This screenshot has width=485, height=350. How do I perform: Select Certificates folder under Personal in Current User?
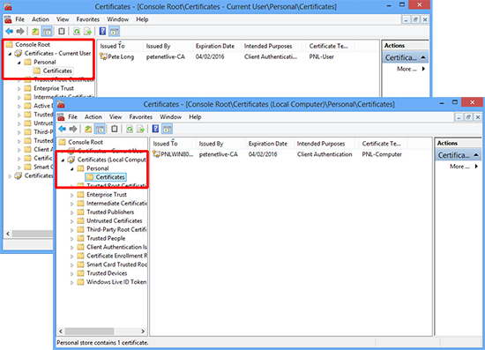pyautogui.click(x=53, y=71)
